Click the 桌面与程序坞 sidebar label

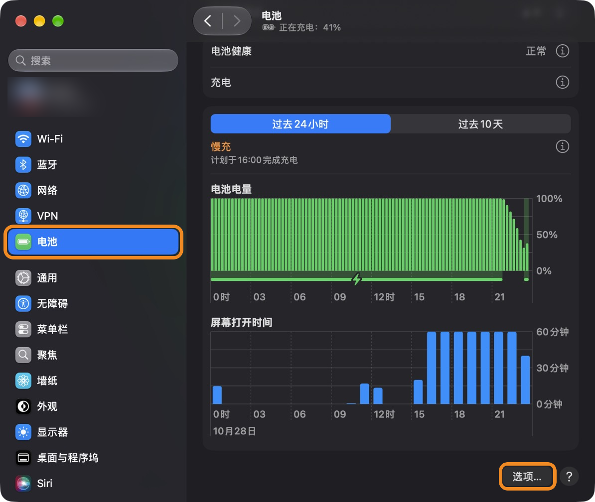tap(68, 458)
